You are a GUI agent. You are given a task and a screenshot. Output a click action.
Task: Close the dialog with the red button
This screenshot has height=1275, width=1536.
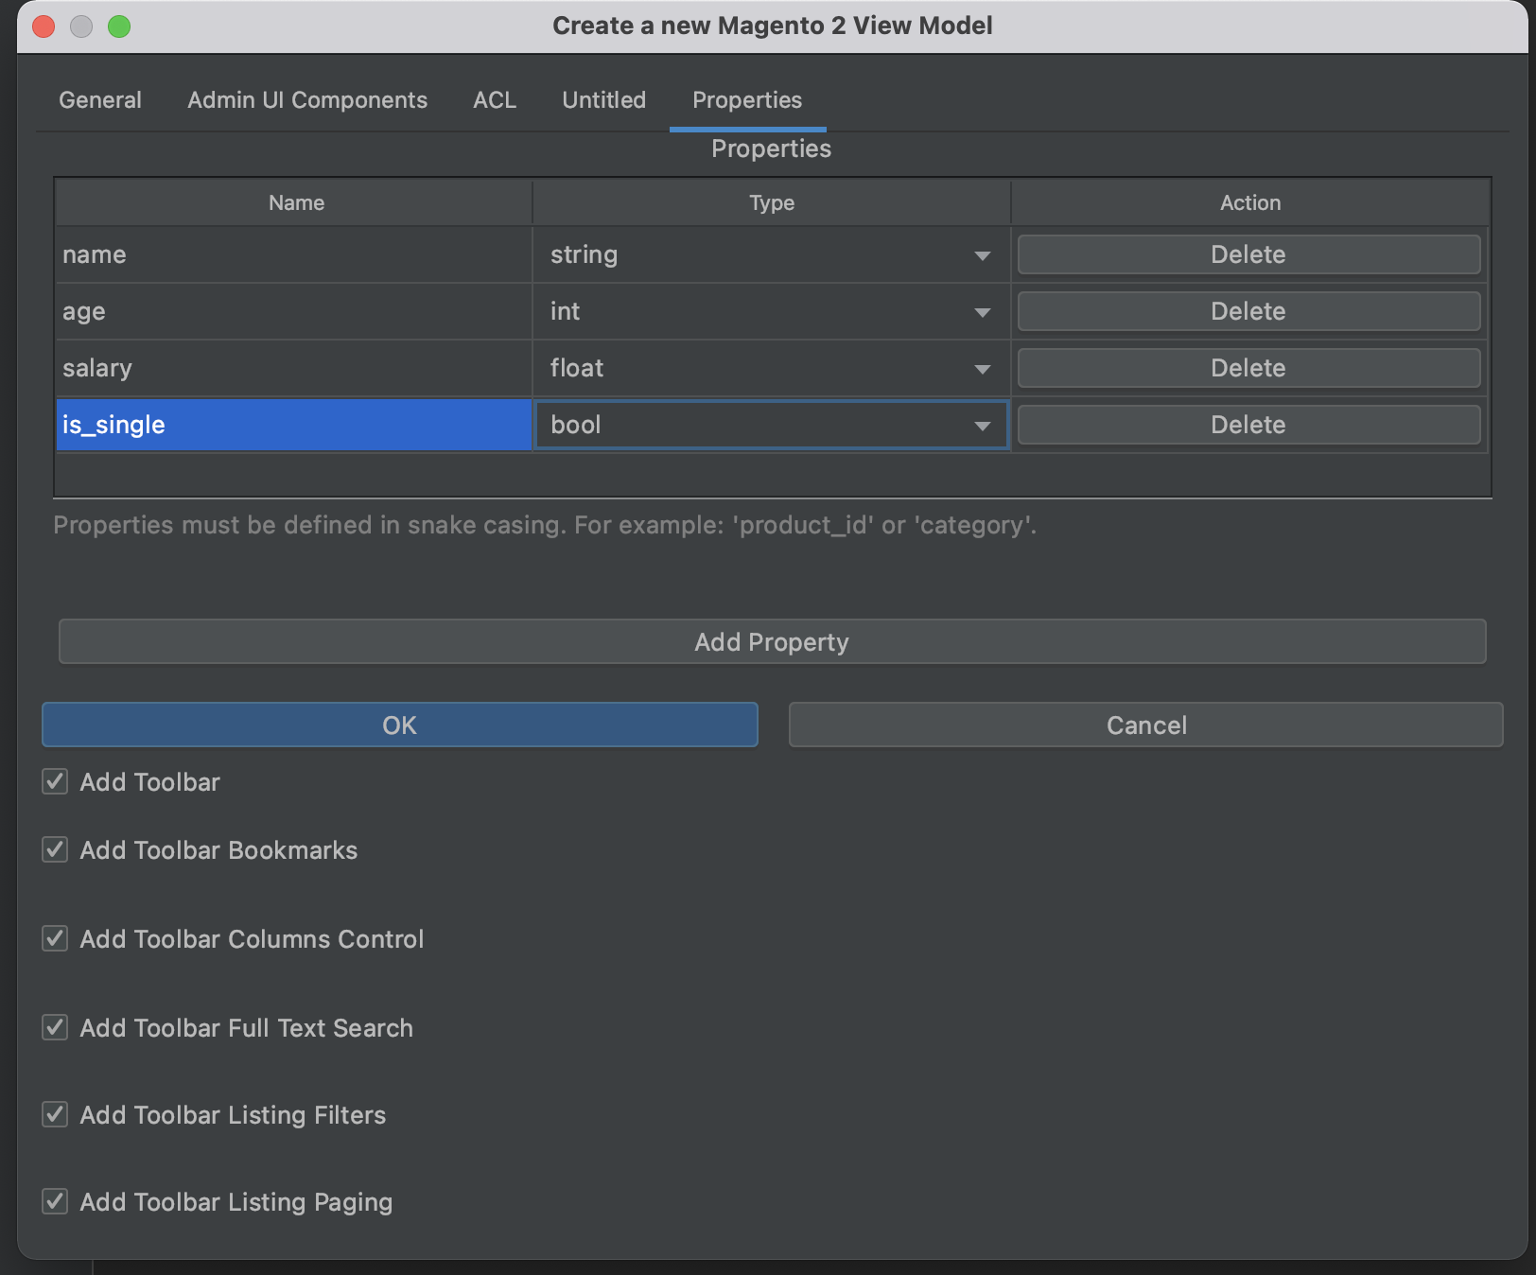(44, 26)
